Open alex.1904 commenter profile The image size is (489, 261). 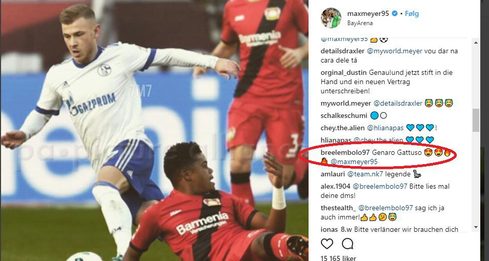(x=336, y=187)
